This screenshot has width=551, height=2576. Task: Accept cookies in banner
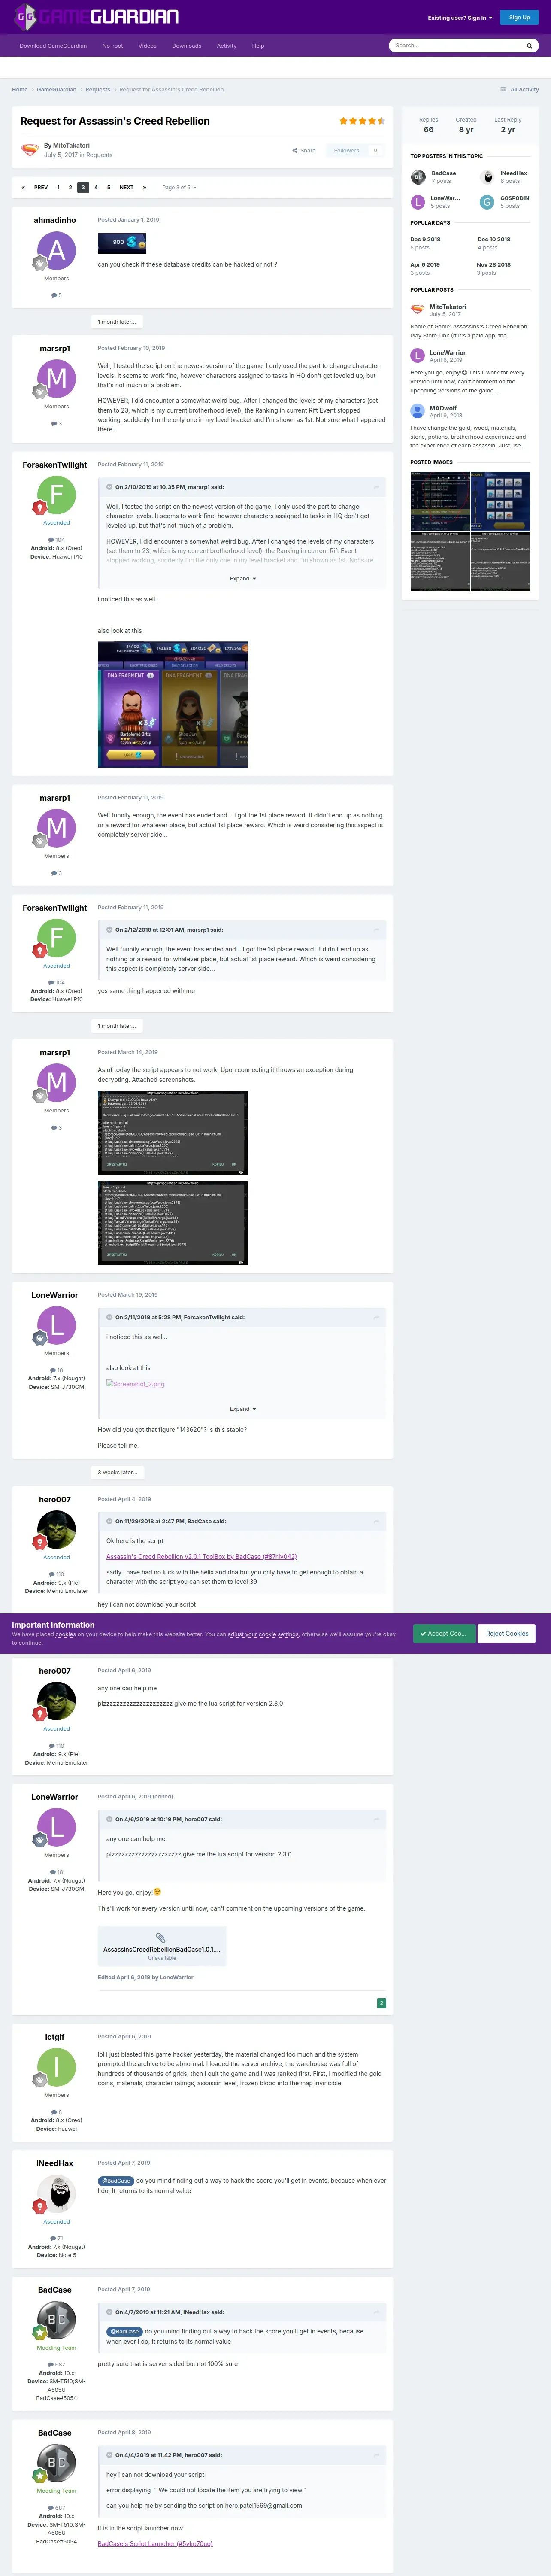(444, 1633)
